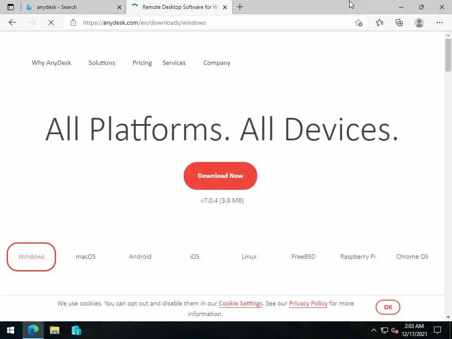Open Edge settings and more menu
Screen dimensions: 452x339
(439, 23)
